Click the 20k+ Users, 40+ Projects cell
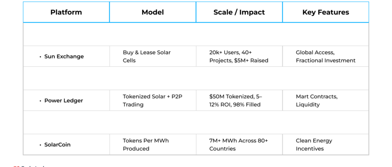 tap(239, 56)
